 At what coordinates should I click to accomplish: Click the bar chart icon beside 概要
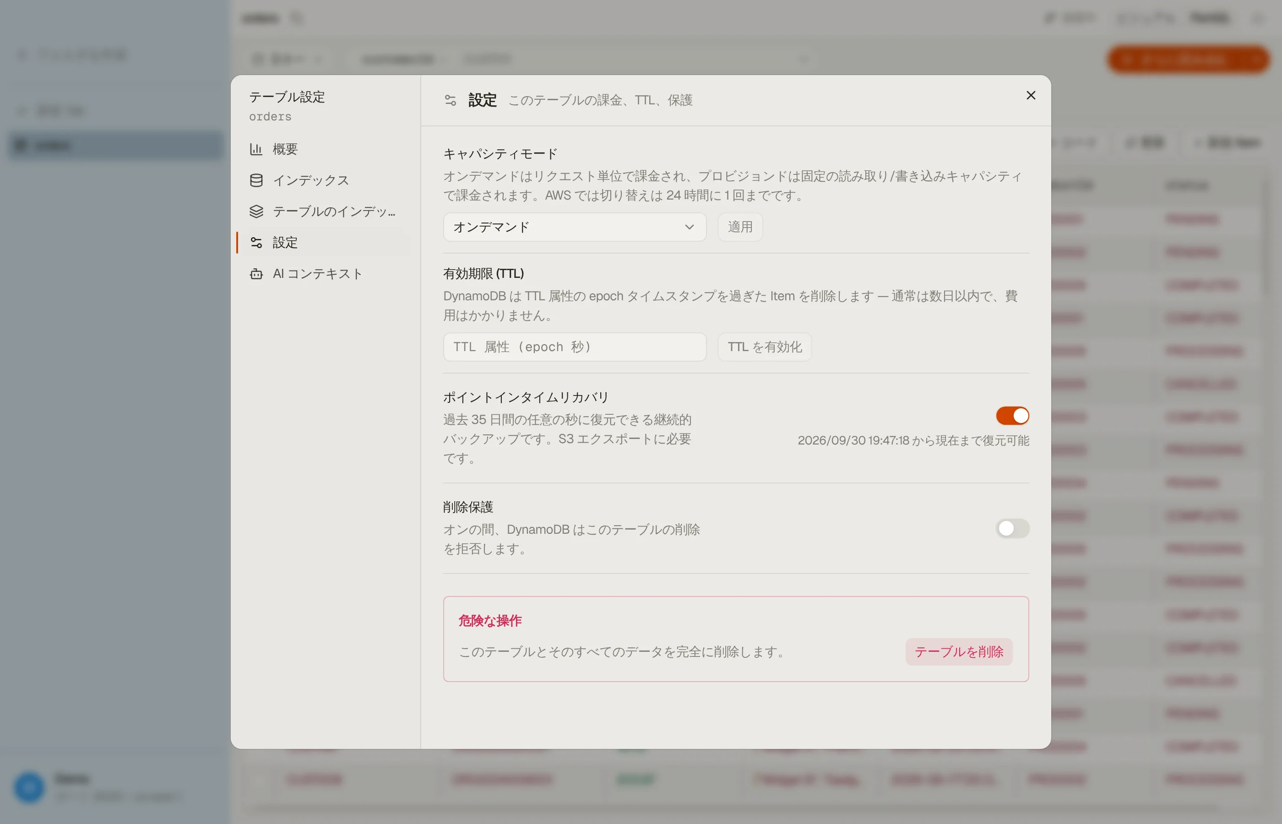[x=256, y=149]
